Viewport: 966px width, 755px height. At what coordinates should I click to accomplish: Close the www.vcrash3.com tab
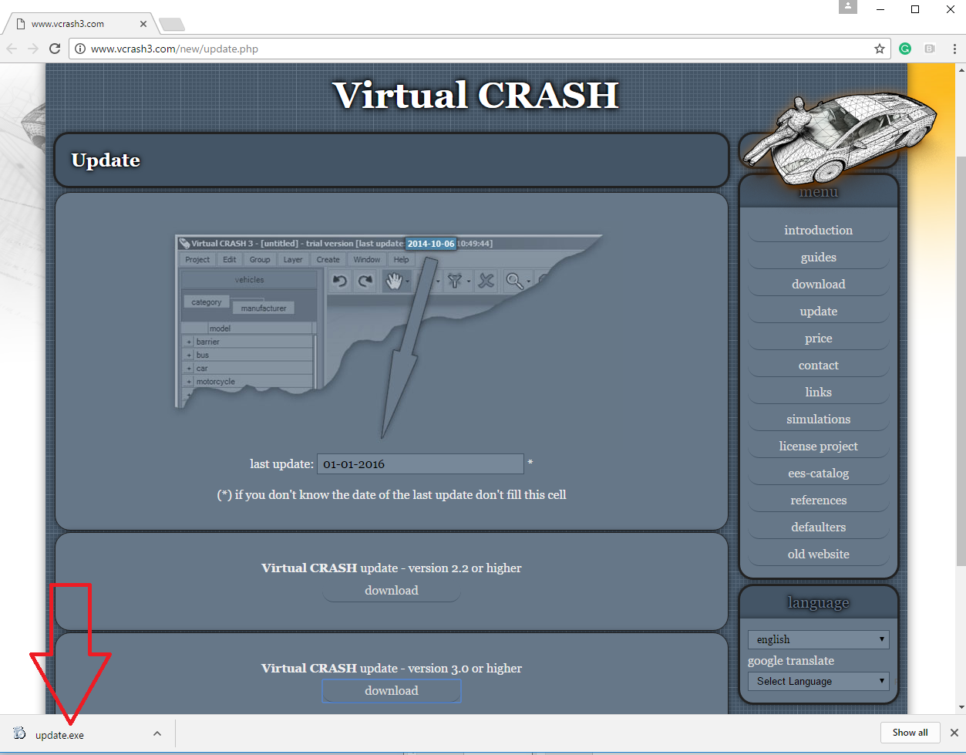pos(143,24)
